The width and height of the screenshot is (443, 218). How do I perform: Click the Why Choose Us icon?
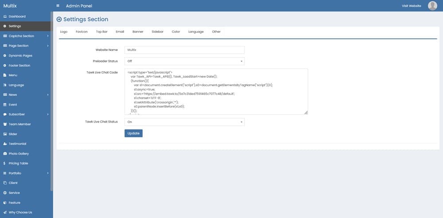coord(5,212)
